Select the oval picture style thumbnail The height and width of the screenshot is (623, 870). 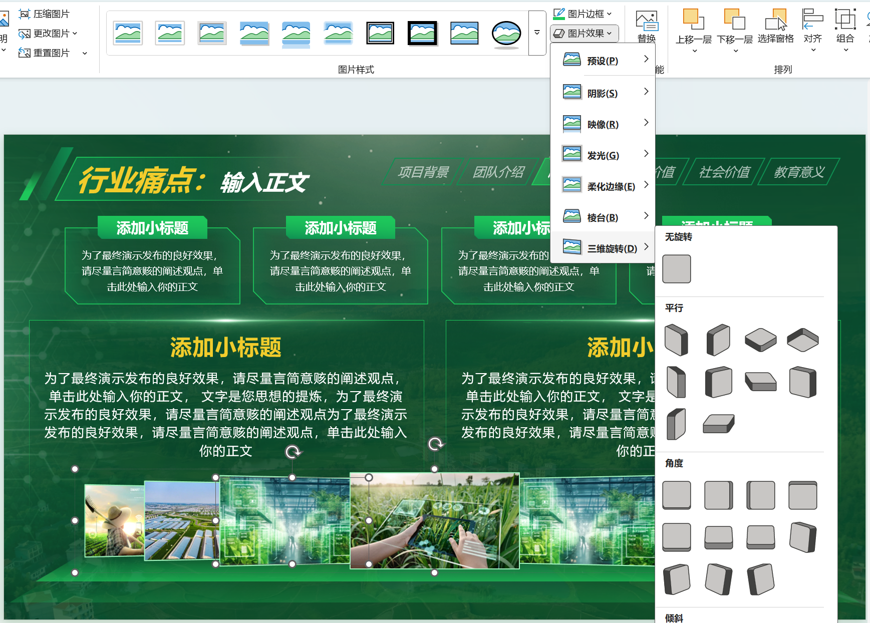pyautogui.click(x=506, y=33)
